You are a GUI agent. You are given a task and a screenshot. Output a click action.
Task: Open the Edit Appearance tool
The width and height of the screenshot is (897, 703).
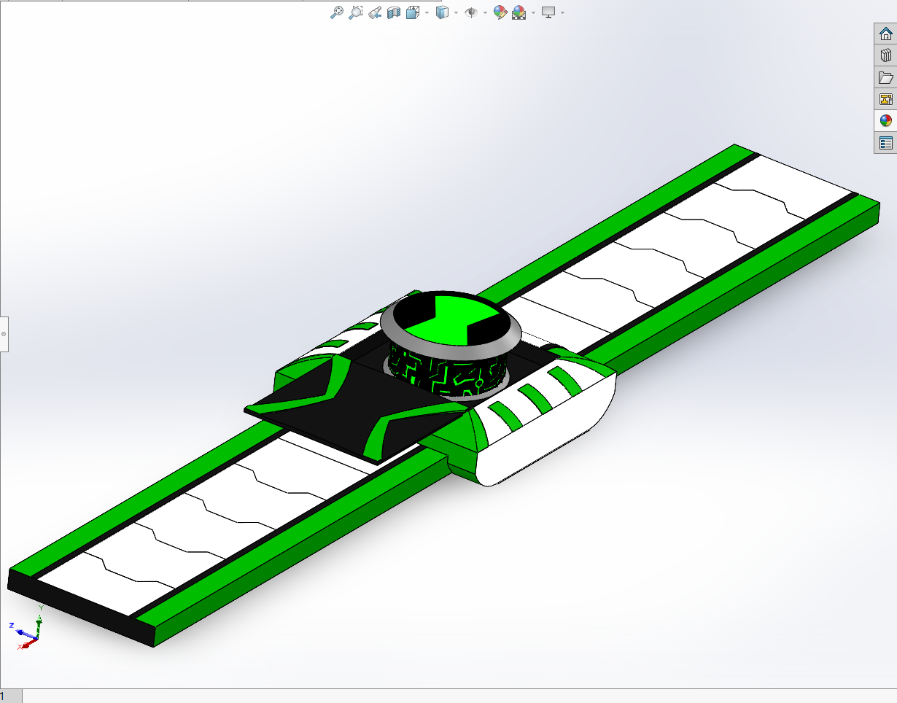tap(500, 12)
